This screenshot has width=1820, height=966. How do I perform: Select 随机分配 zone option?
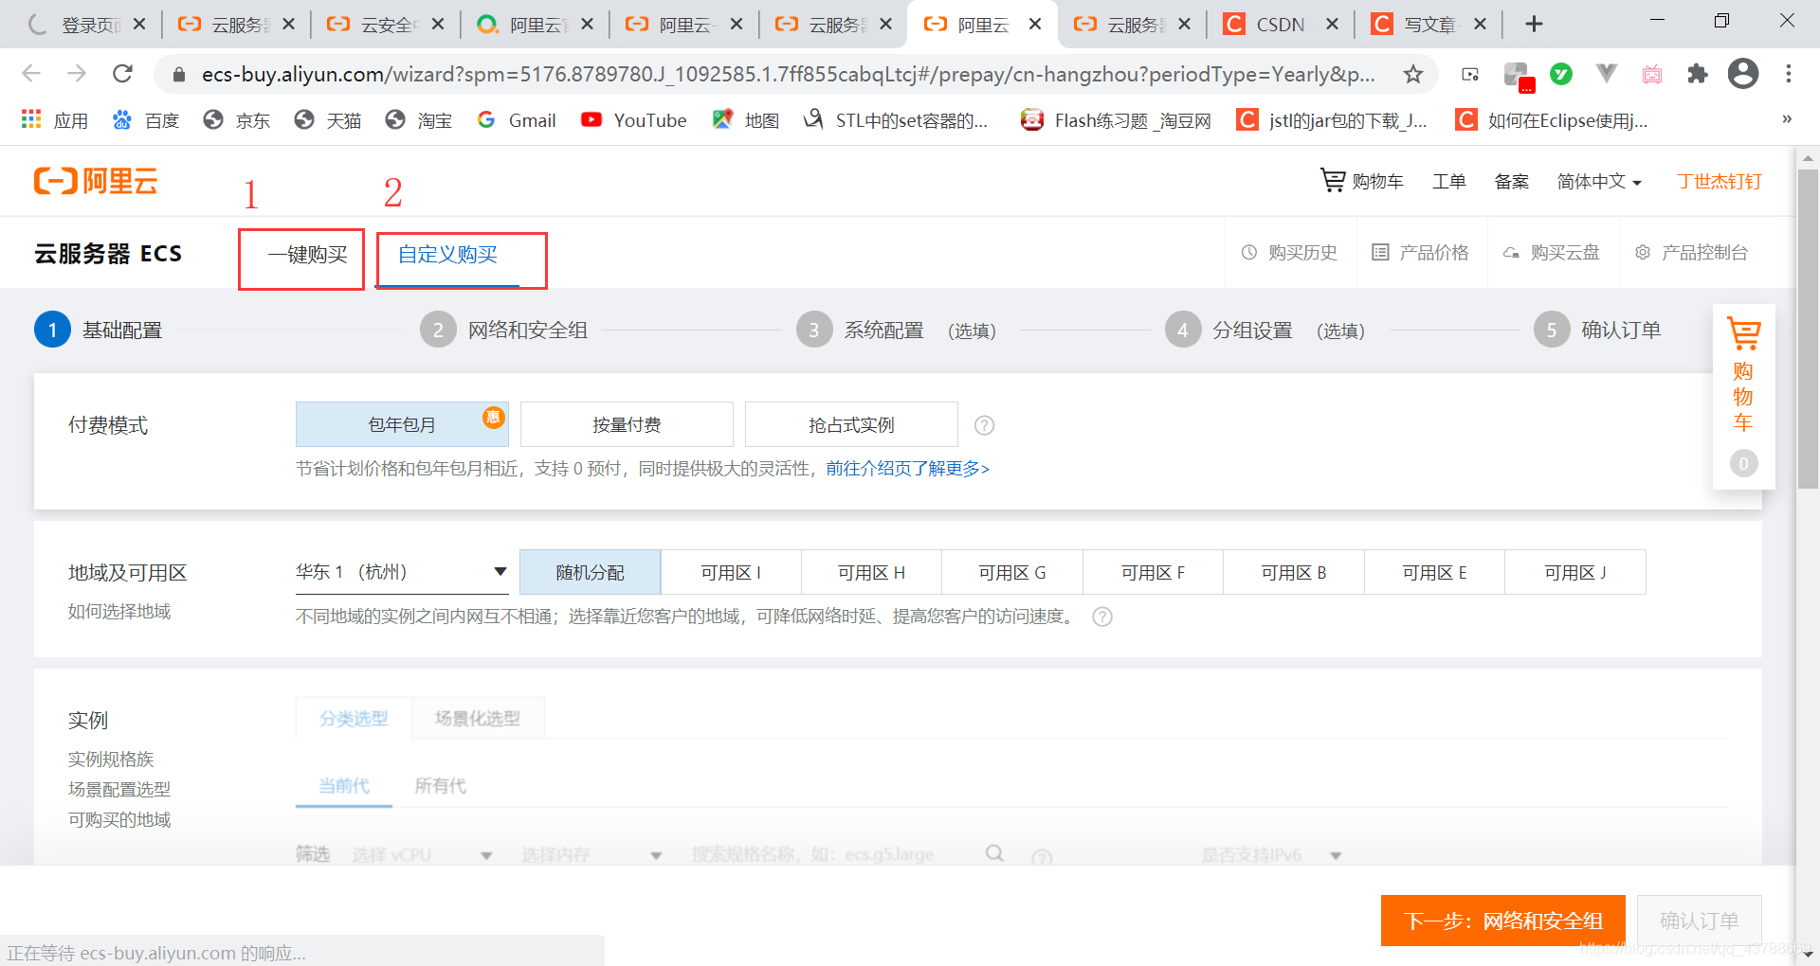tap(590, 572)
